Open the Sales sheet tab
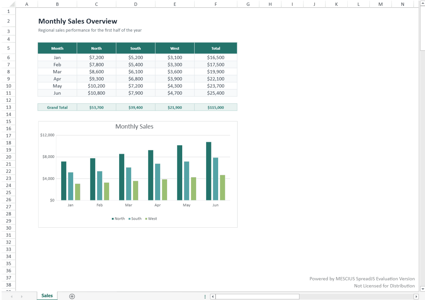This screenshot has height=300, width=425. click(47, 295)
